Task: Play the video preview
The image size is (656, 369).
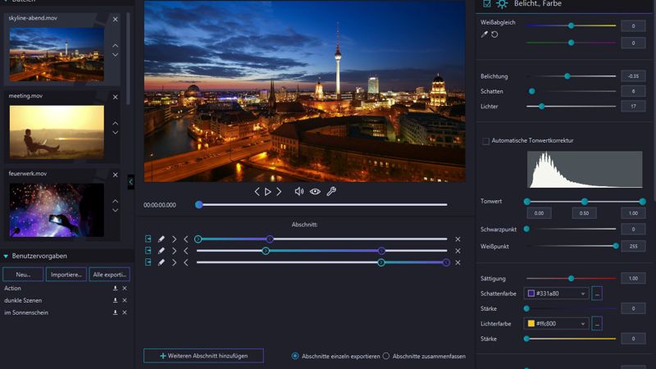Action: [x=268, y=192]
